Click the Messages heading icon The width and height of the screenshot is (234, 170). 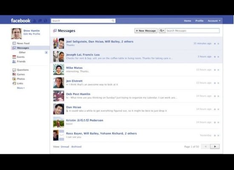[x=55, y=31]
